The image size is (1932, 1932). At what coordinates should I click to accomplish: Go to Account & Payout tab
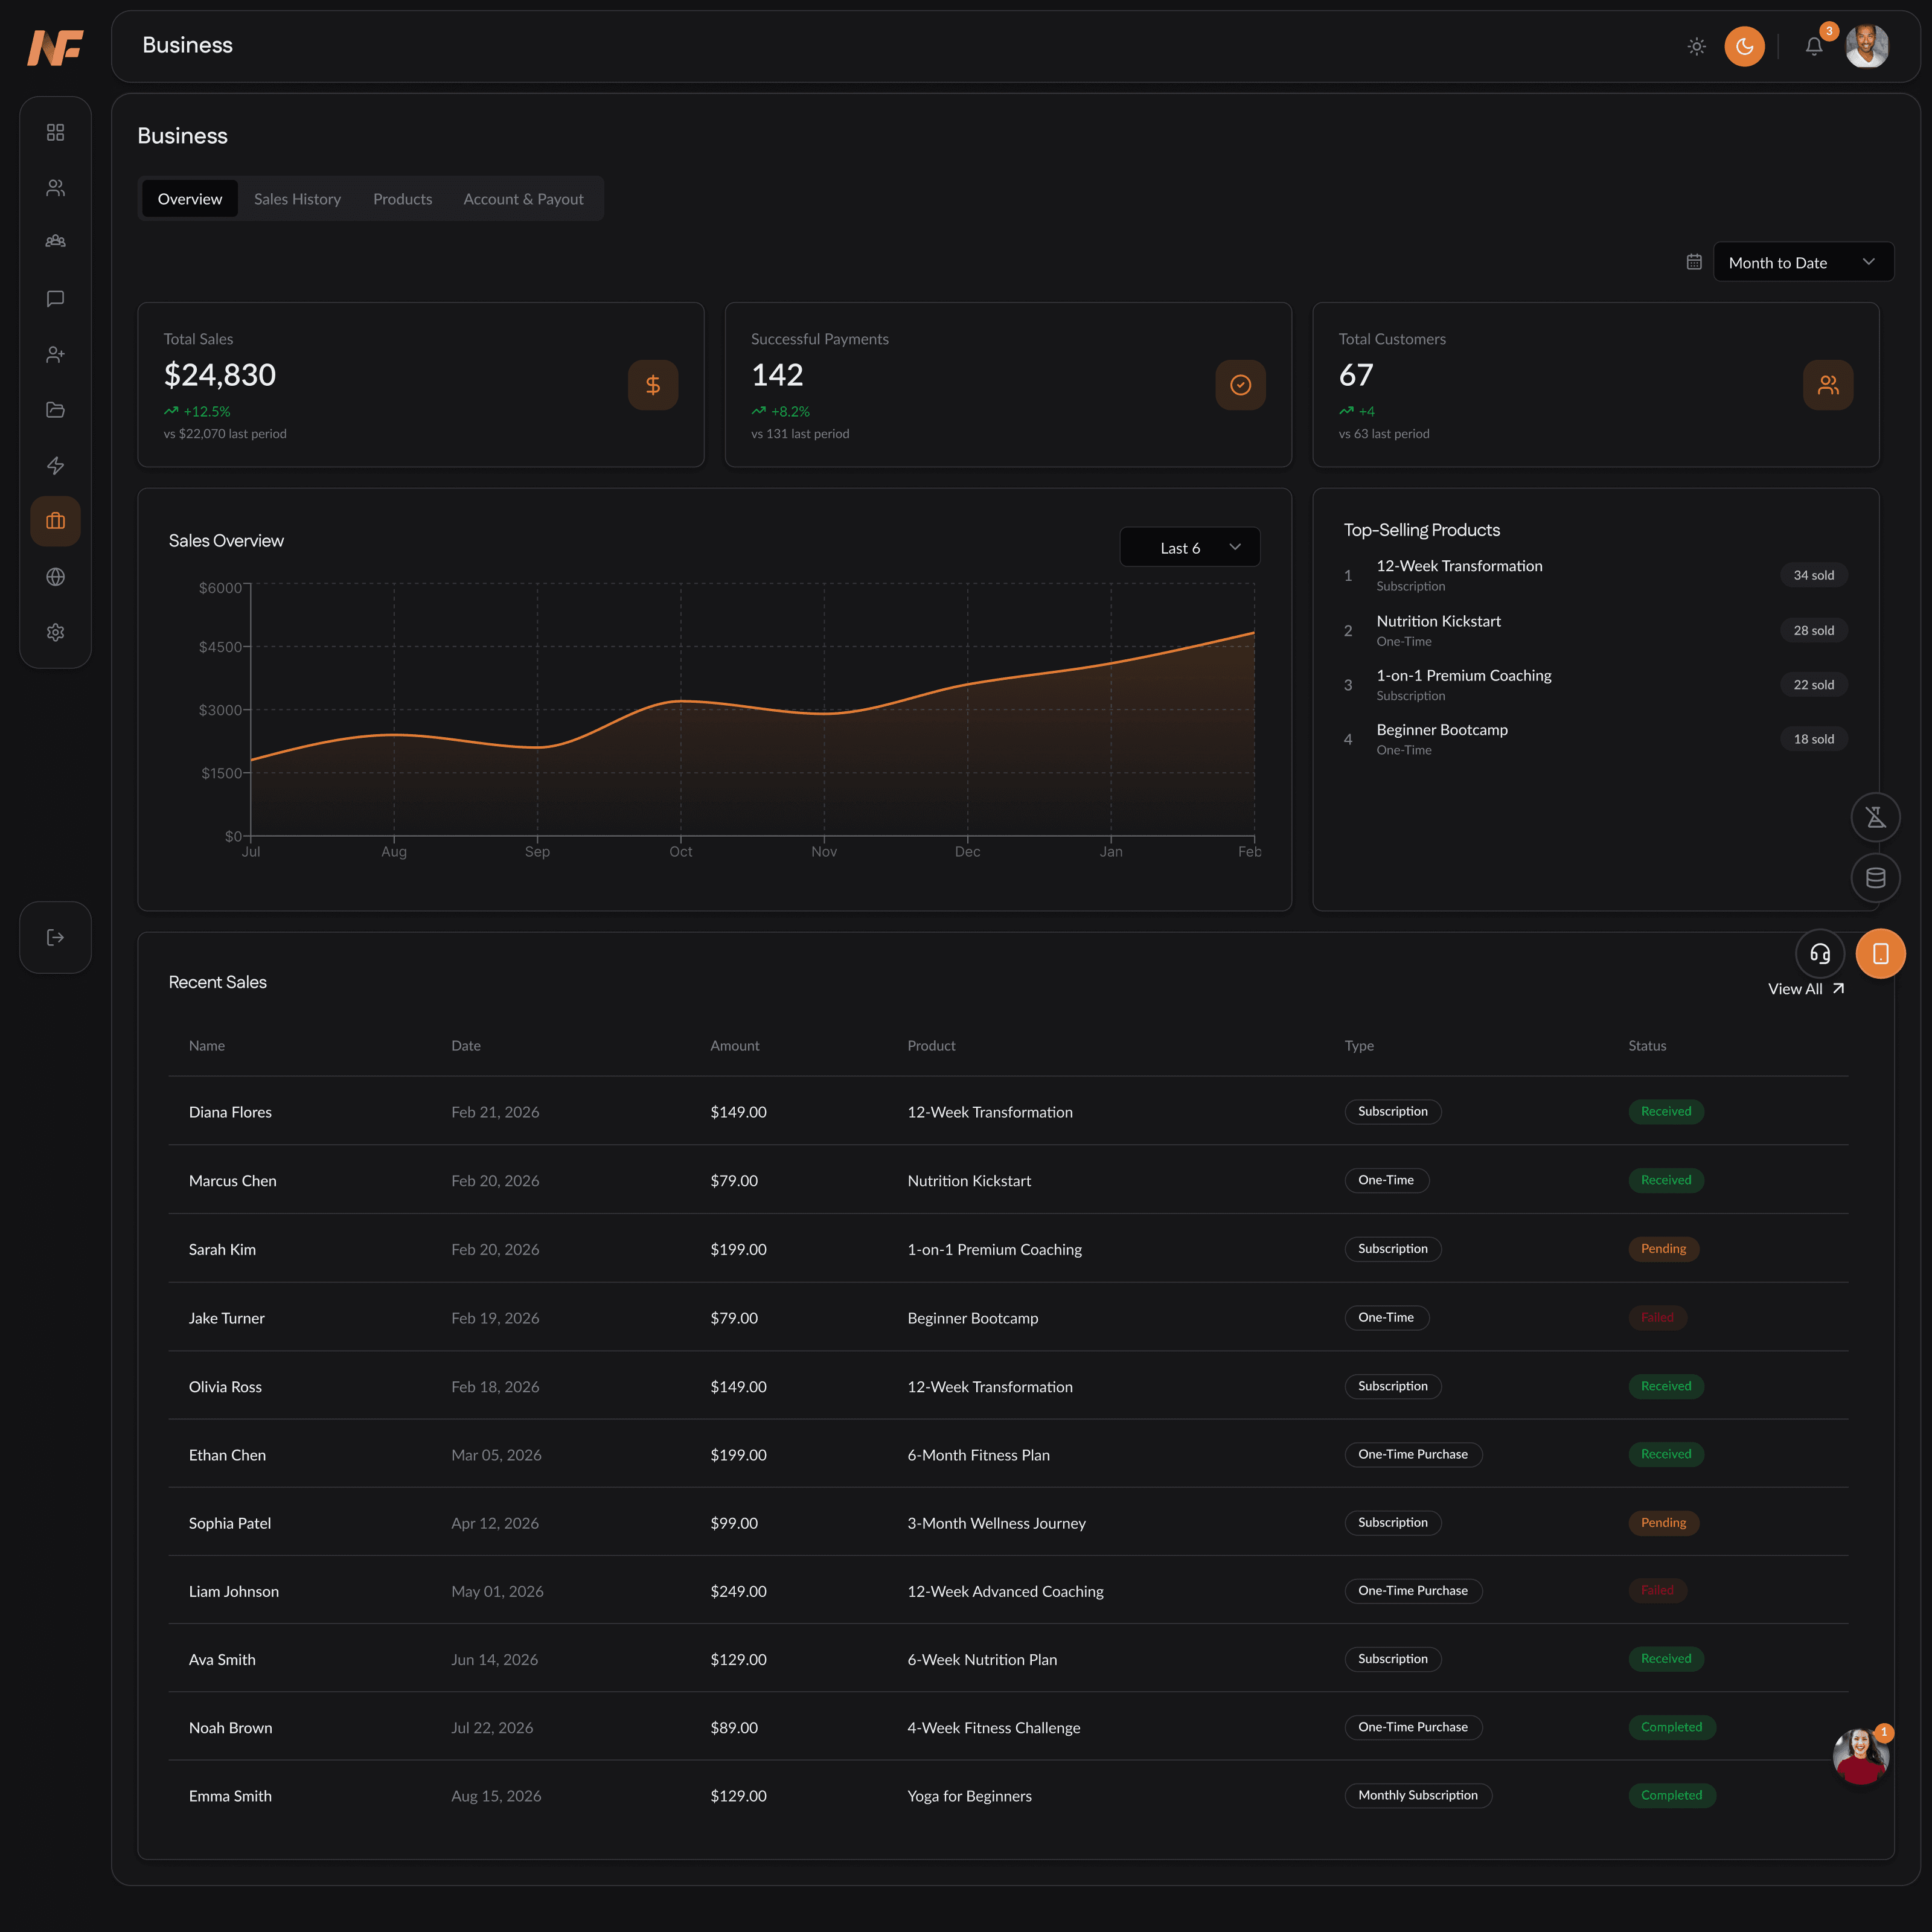click(524, 199)
